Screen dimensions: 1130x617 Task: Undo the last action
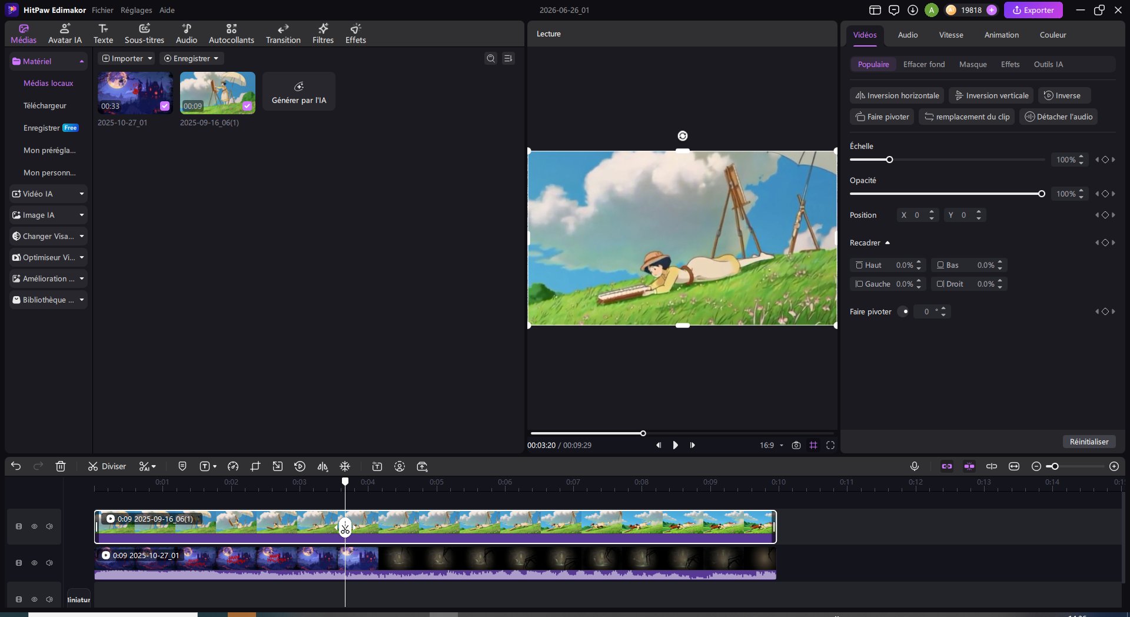[16, 466]
